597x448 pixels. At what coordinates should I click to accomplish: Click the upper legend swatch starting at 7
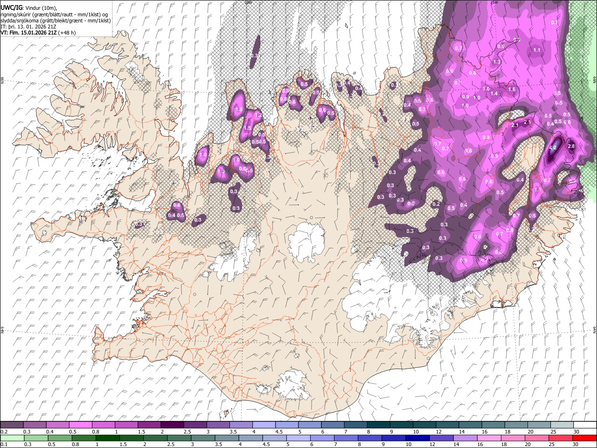tap(355, 425)
